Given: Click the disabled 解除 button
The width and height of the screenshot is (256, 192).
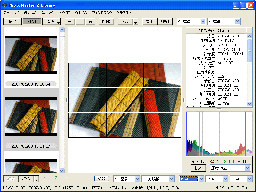Looking at the screenshot, I should tap(11, 179).
